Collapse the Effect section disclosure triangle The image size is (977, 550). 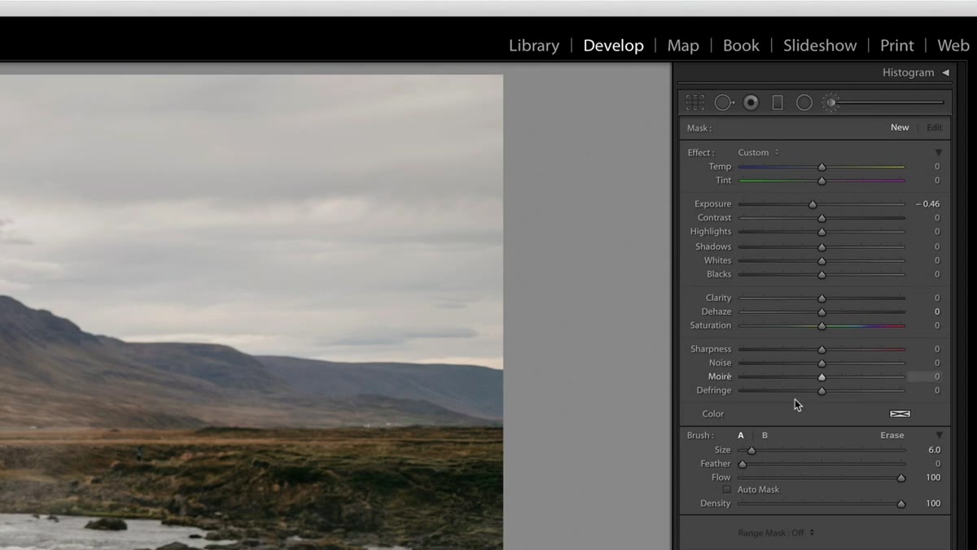[x=938, y=153]
